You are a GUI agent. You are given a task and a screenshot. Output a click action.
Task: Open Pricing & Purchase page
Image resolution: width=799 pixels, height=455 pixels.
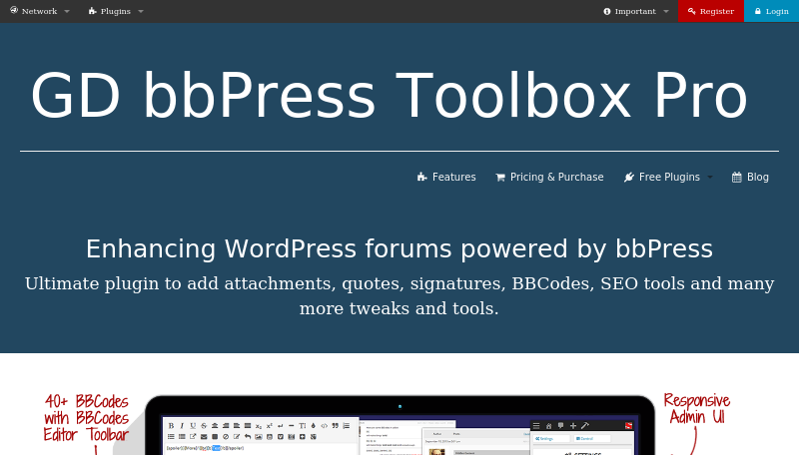click(x=549, y=177)
